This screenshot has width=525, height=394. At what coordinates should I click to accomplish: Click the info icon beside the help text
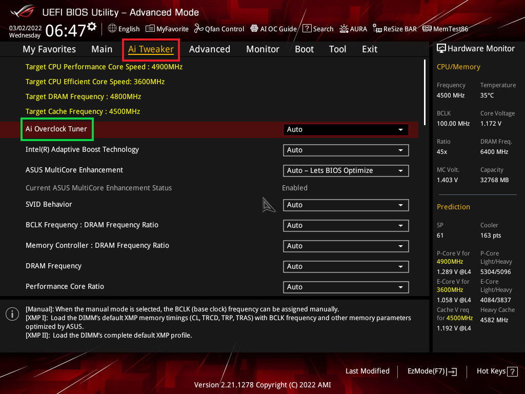tap(12, 314)
